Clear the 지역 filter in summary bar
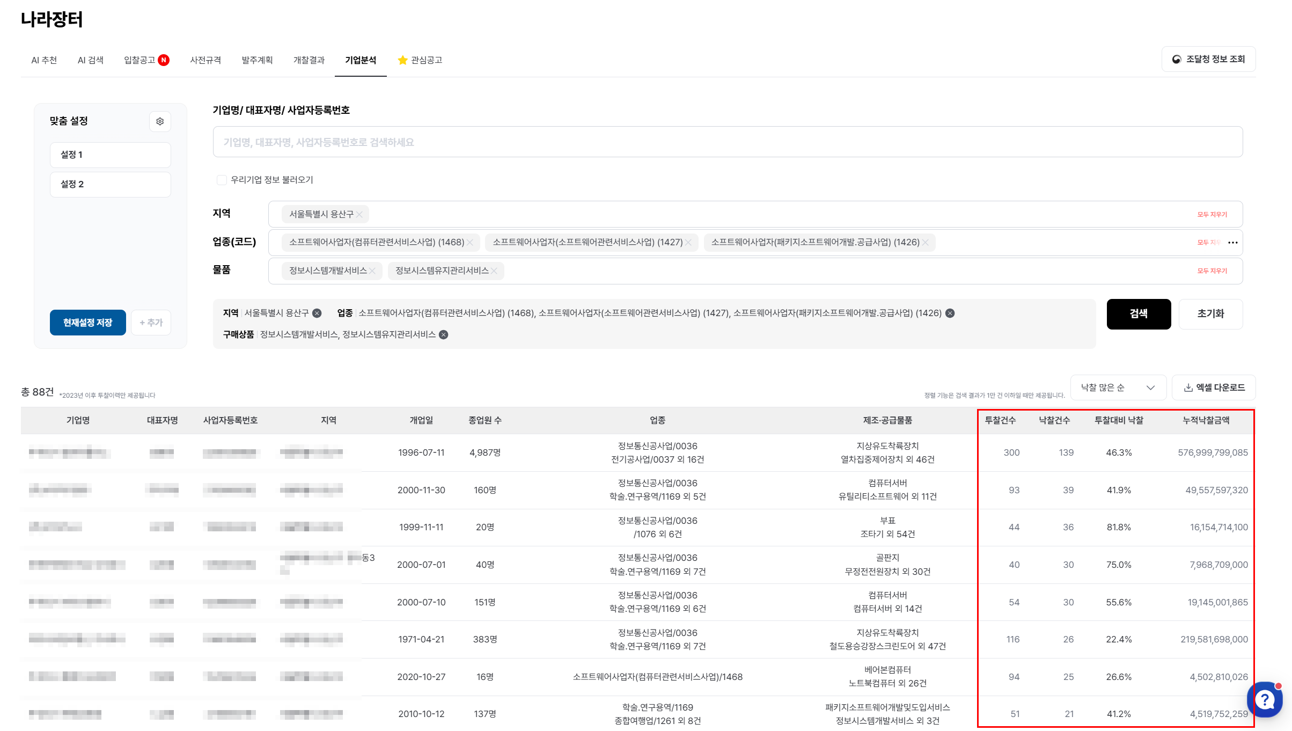Image resolution: width=1292 pixels, height=731 pixels. click(317, 313)
